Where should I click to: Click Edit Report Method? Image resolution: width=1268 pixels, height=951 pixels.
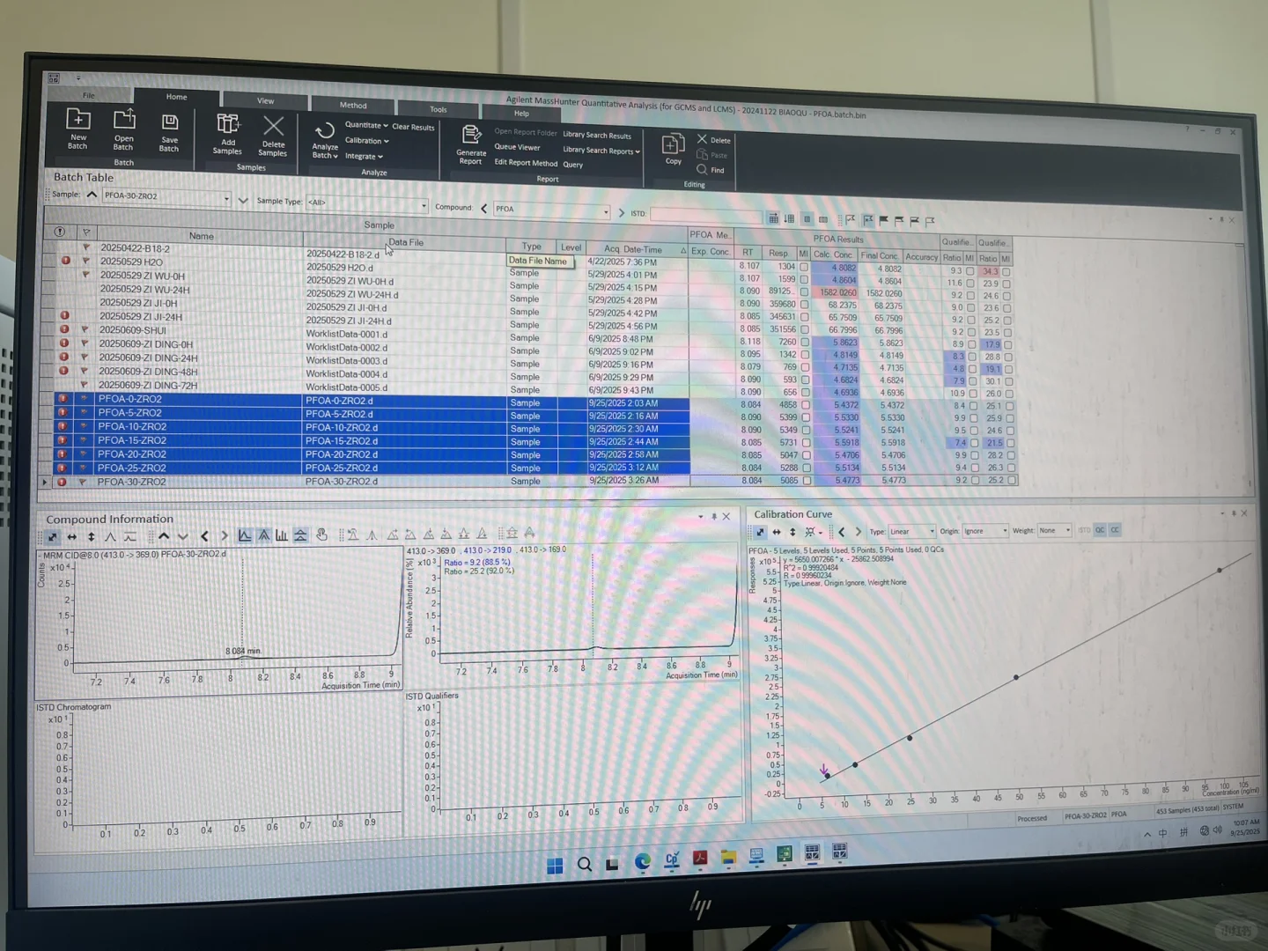(526, 163)
